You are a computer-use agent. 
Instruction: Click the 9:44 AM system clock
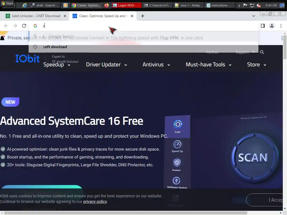point(271,6)
